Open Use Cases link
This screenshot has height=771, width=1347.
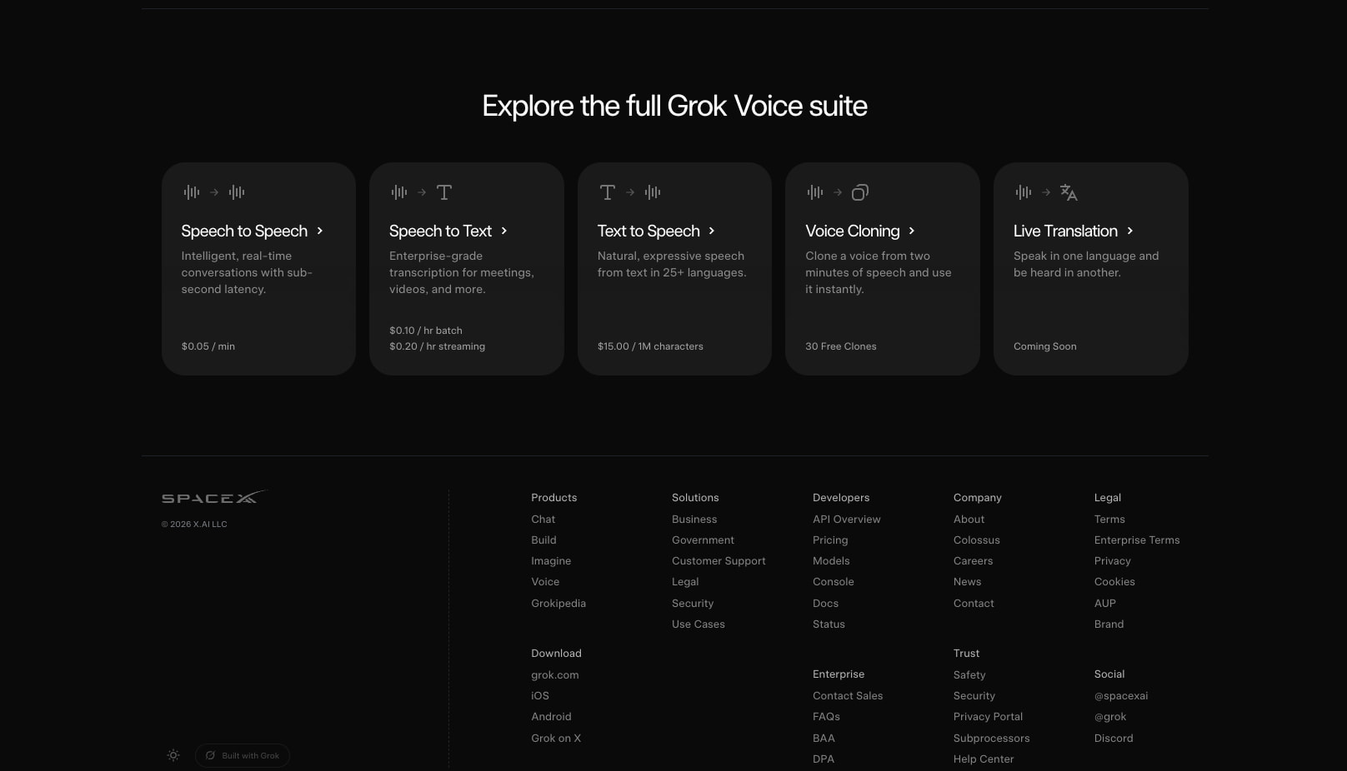coord(699,624)
